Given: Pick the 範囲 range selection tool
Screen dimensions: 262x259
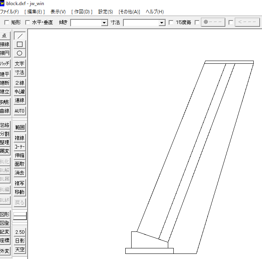Looking at the screenshot, I should tap(19, 128).
